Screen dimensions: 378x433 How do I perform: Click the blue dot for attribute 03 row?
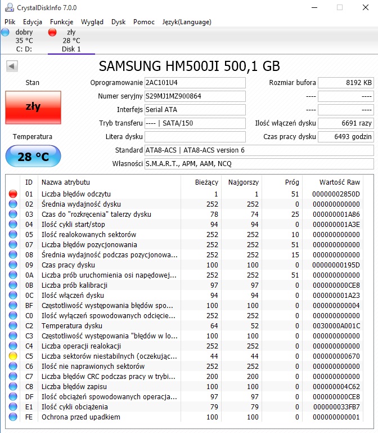click(x=13, y=214)
